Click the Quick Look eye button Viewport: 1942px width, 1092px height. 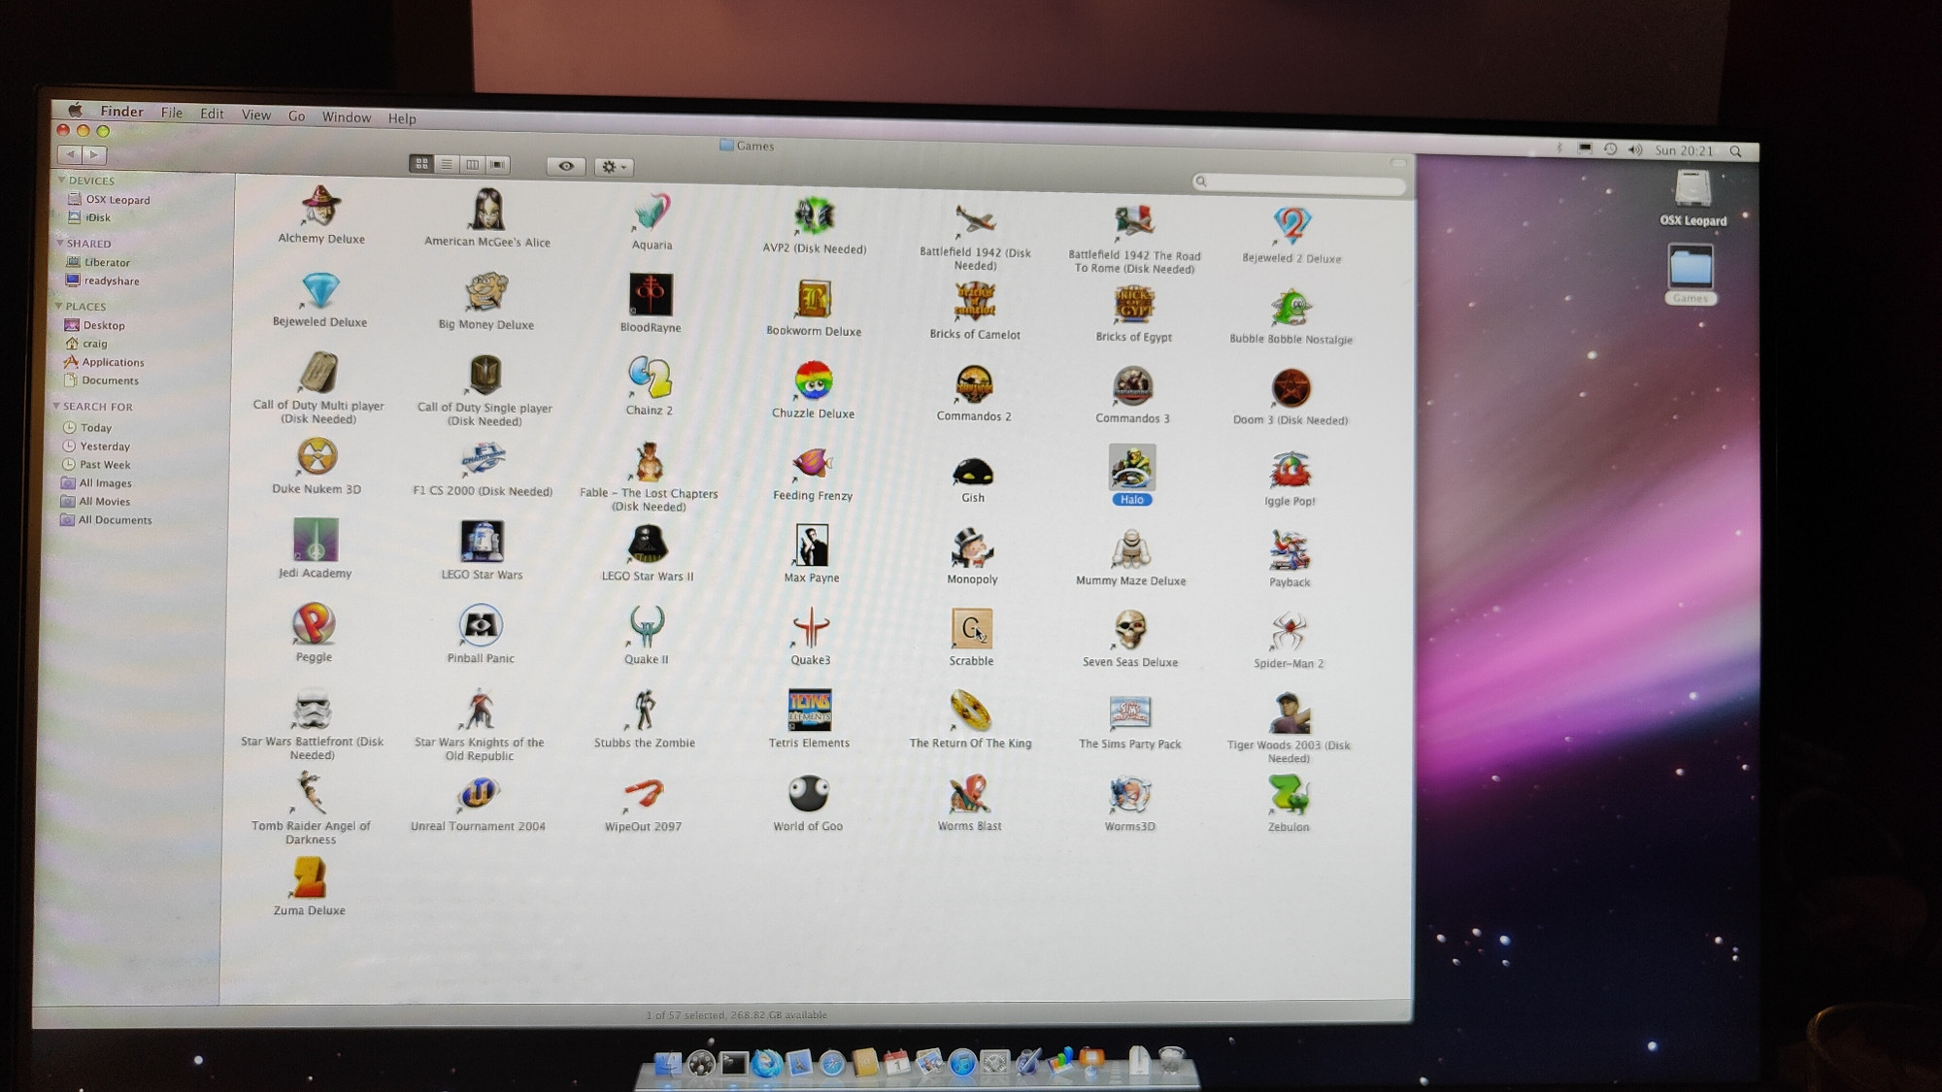(x=566, y=166)
